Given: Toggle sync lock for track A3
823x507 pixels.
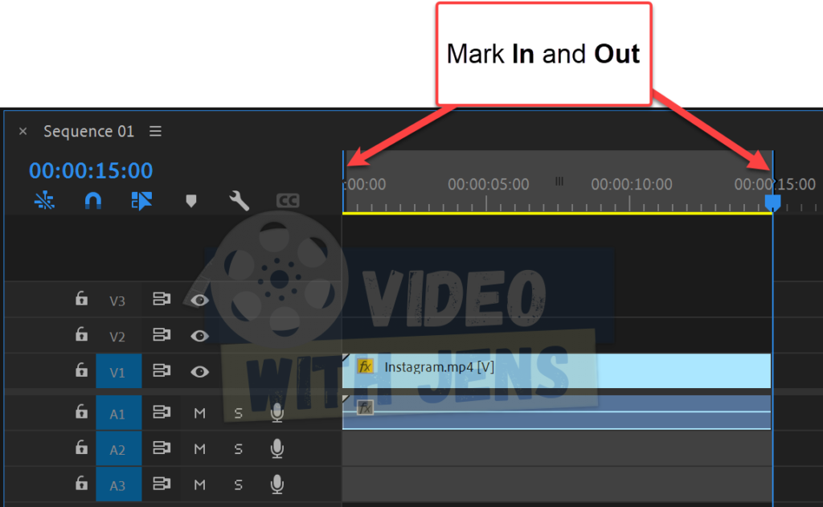Looking at the screenshot, I should [162, 484].
